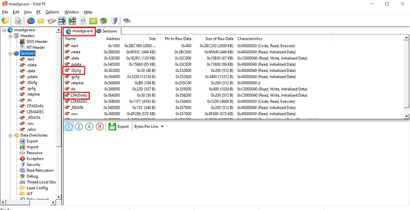The width and height of the screenshot is (410, 210).
Task: Click the pie-chart Sections toolbar icon
Action: (31, 21)
